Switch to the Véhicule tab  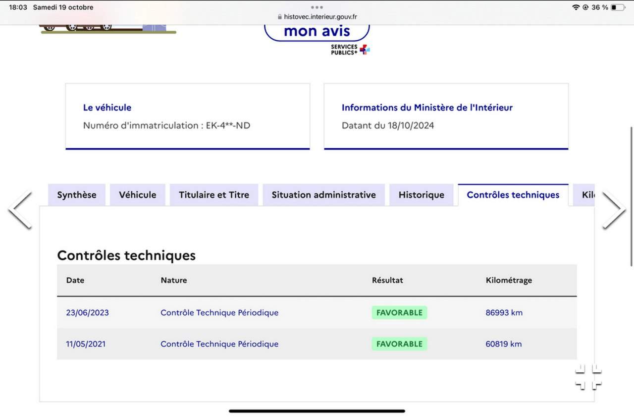click(x=137, y=195)
